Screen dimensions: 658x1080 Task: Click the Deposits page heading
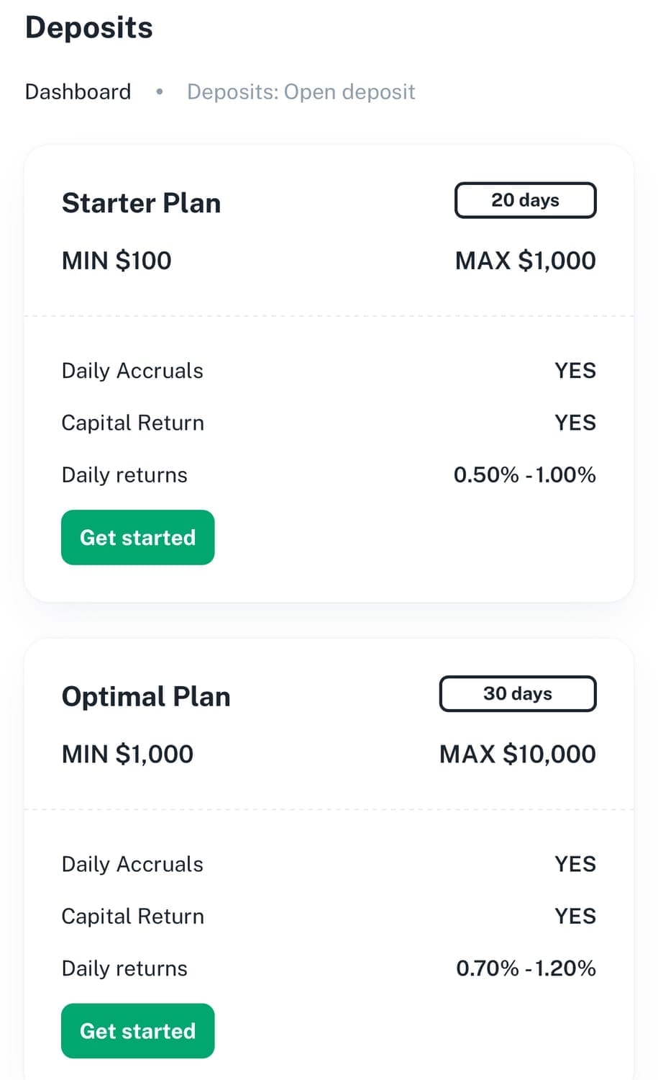click(x=88, y=28)
